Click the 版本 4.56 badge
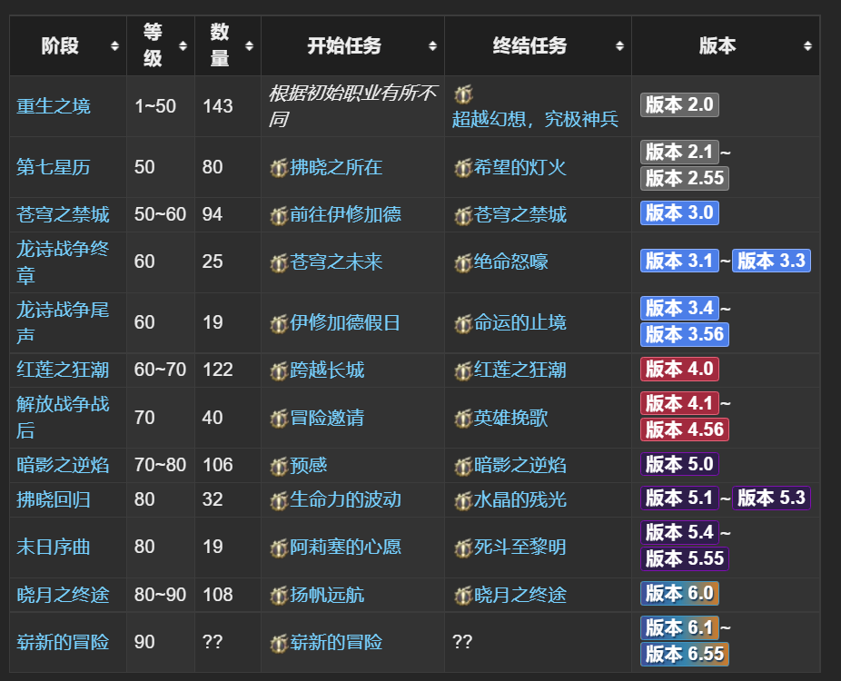 click(x=685, y=429)
